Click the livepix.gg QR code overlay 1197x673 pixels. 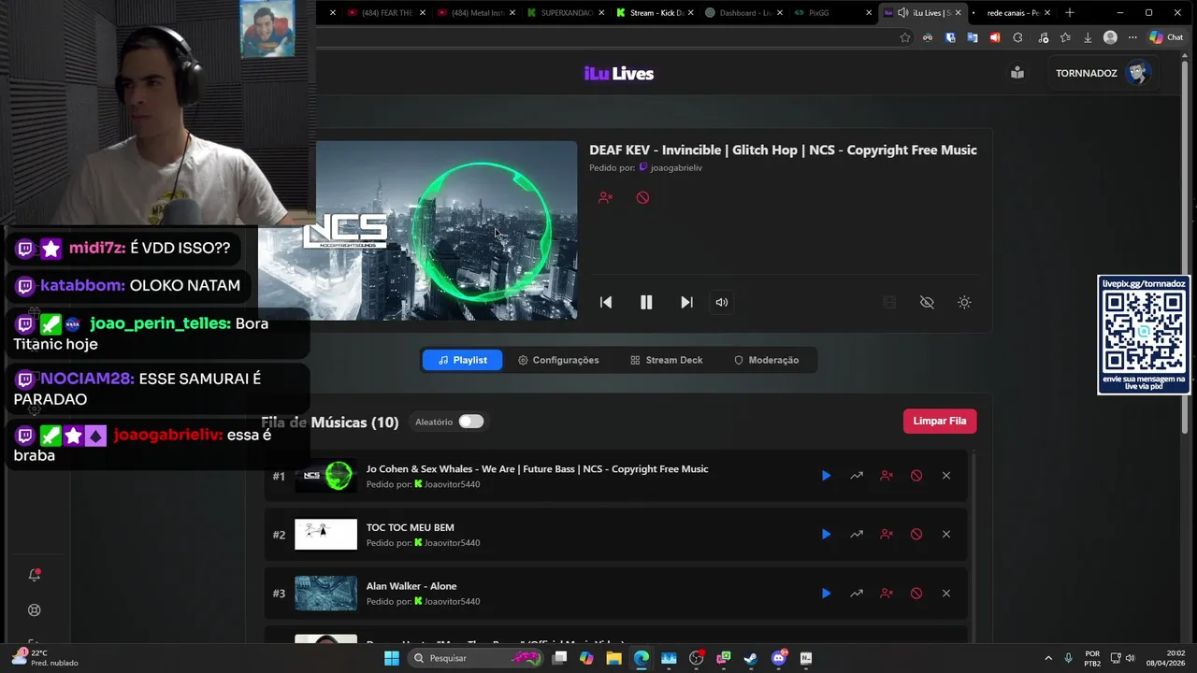click(x=1143, y=336)
